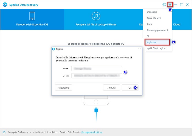The image size is (192, 136).
Task: Click the Registro dialog title text
Action: [59, 49]
